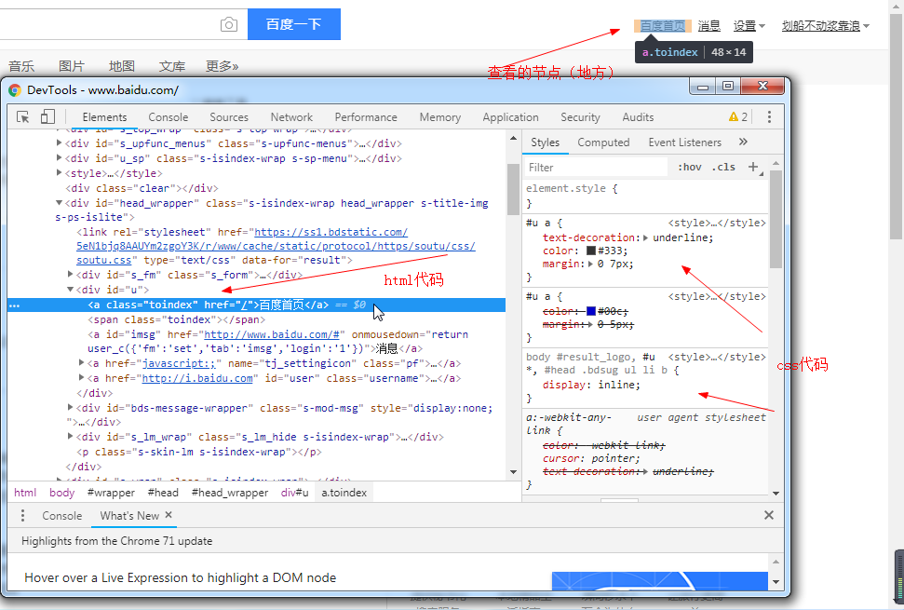Expand the s_upfunc_menus div node
This screenshot has height=610, width=904.
[59, 143]
